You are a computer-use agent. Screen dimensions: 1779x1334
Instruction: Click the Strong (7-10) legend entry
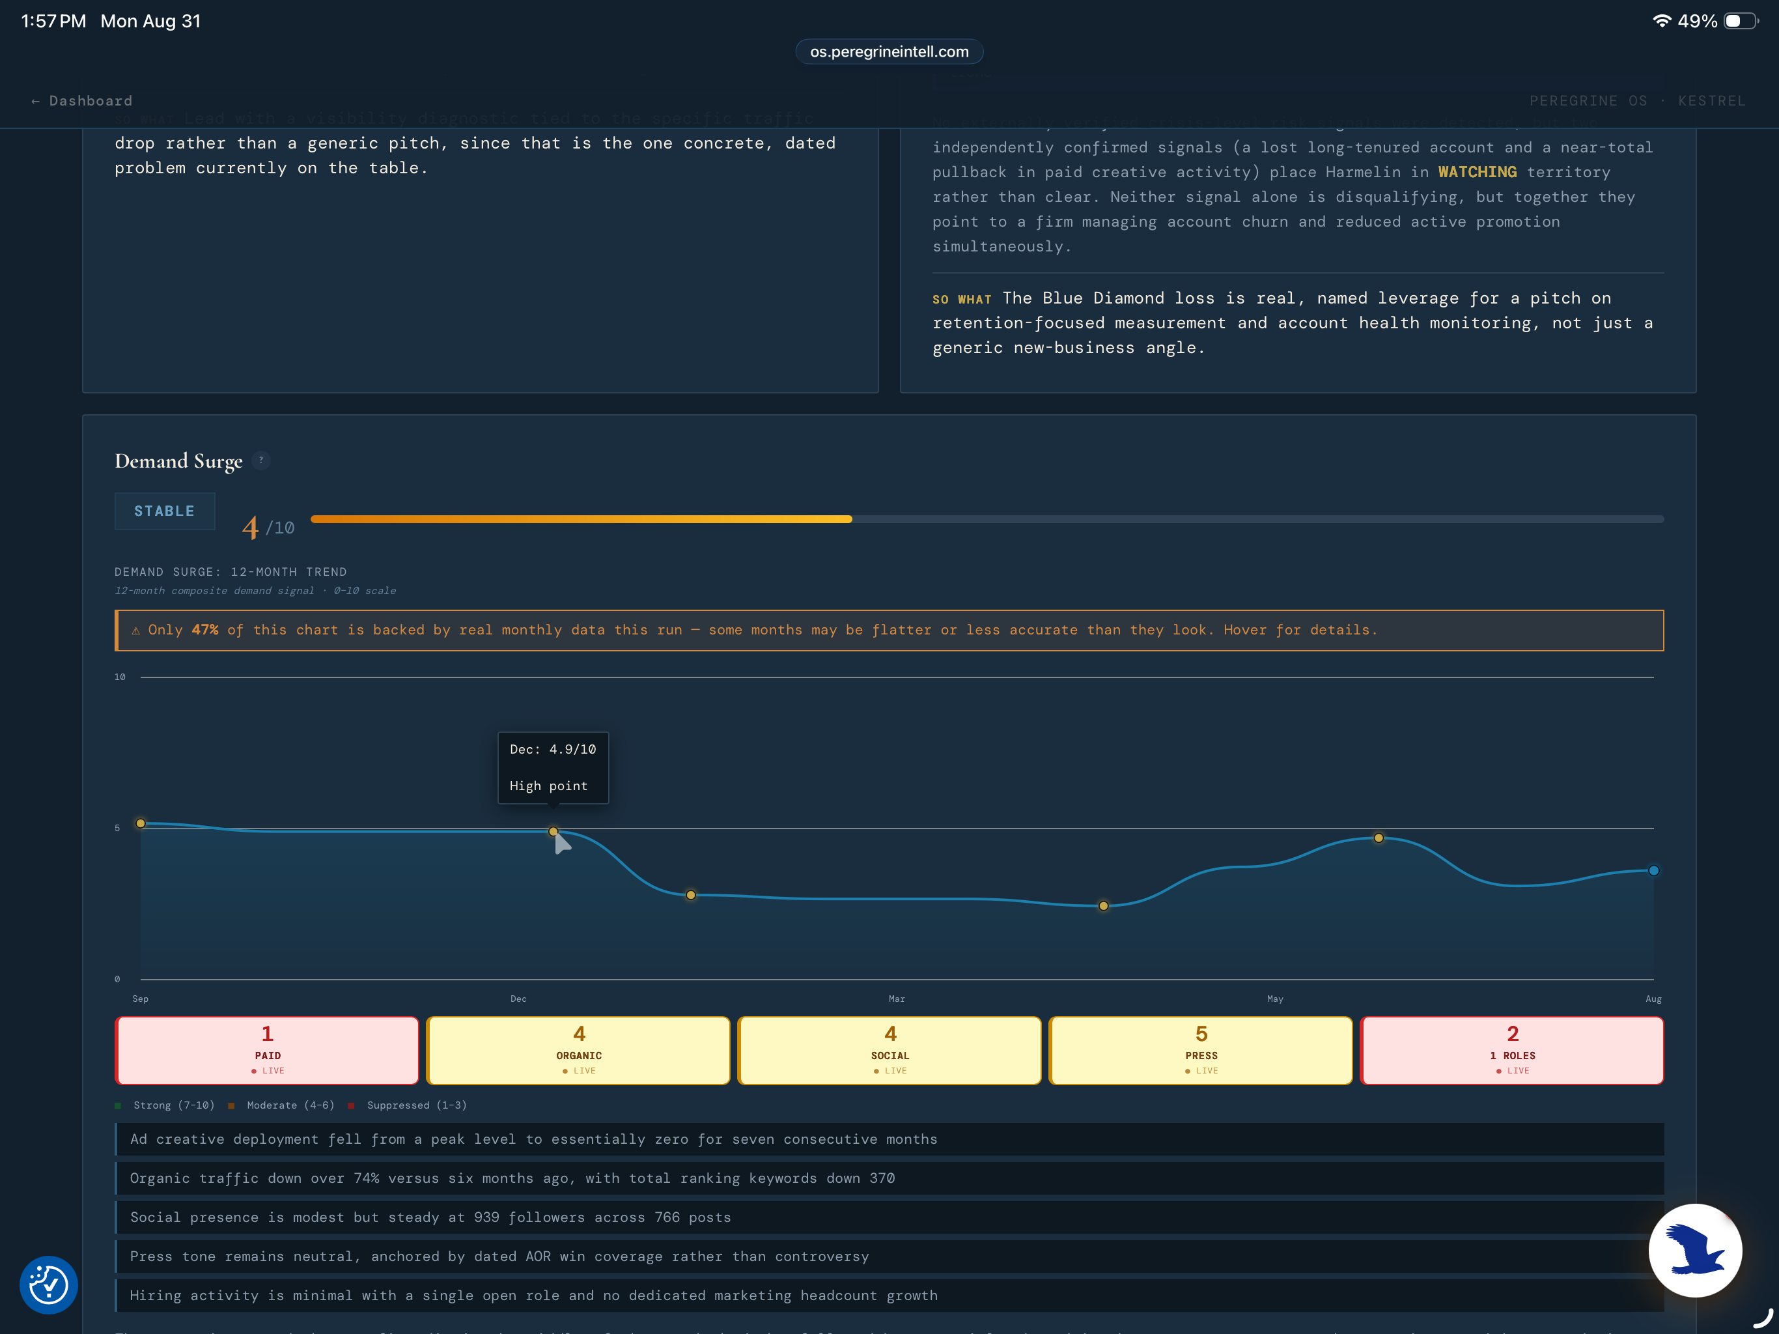165,1105
